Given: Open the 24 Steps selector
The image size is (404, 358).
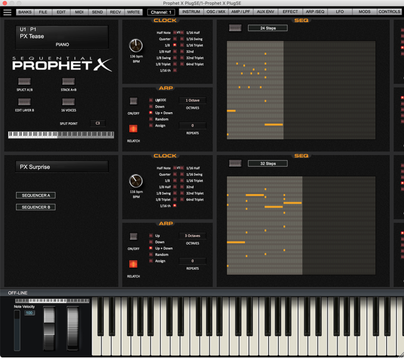Looking at the screenshot, I should point(268,28).
